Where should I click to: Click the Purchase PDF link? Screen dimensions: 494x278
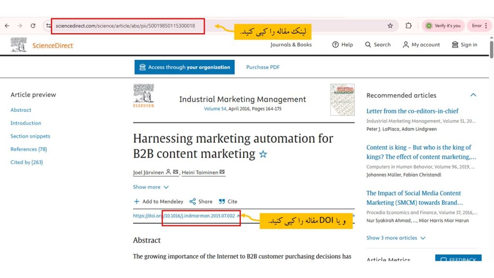pyautogui.click(x=263, y=67)
